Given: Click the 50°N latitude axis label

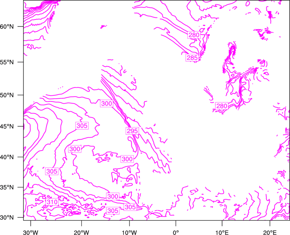Looking at the screenshot, I should (x=7, y=95).
